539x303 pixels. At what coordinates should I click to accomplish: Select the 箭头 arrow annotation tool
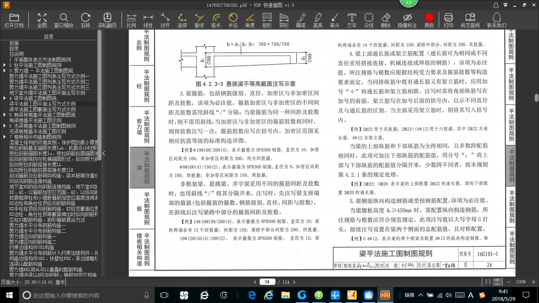[335, 20]
